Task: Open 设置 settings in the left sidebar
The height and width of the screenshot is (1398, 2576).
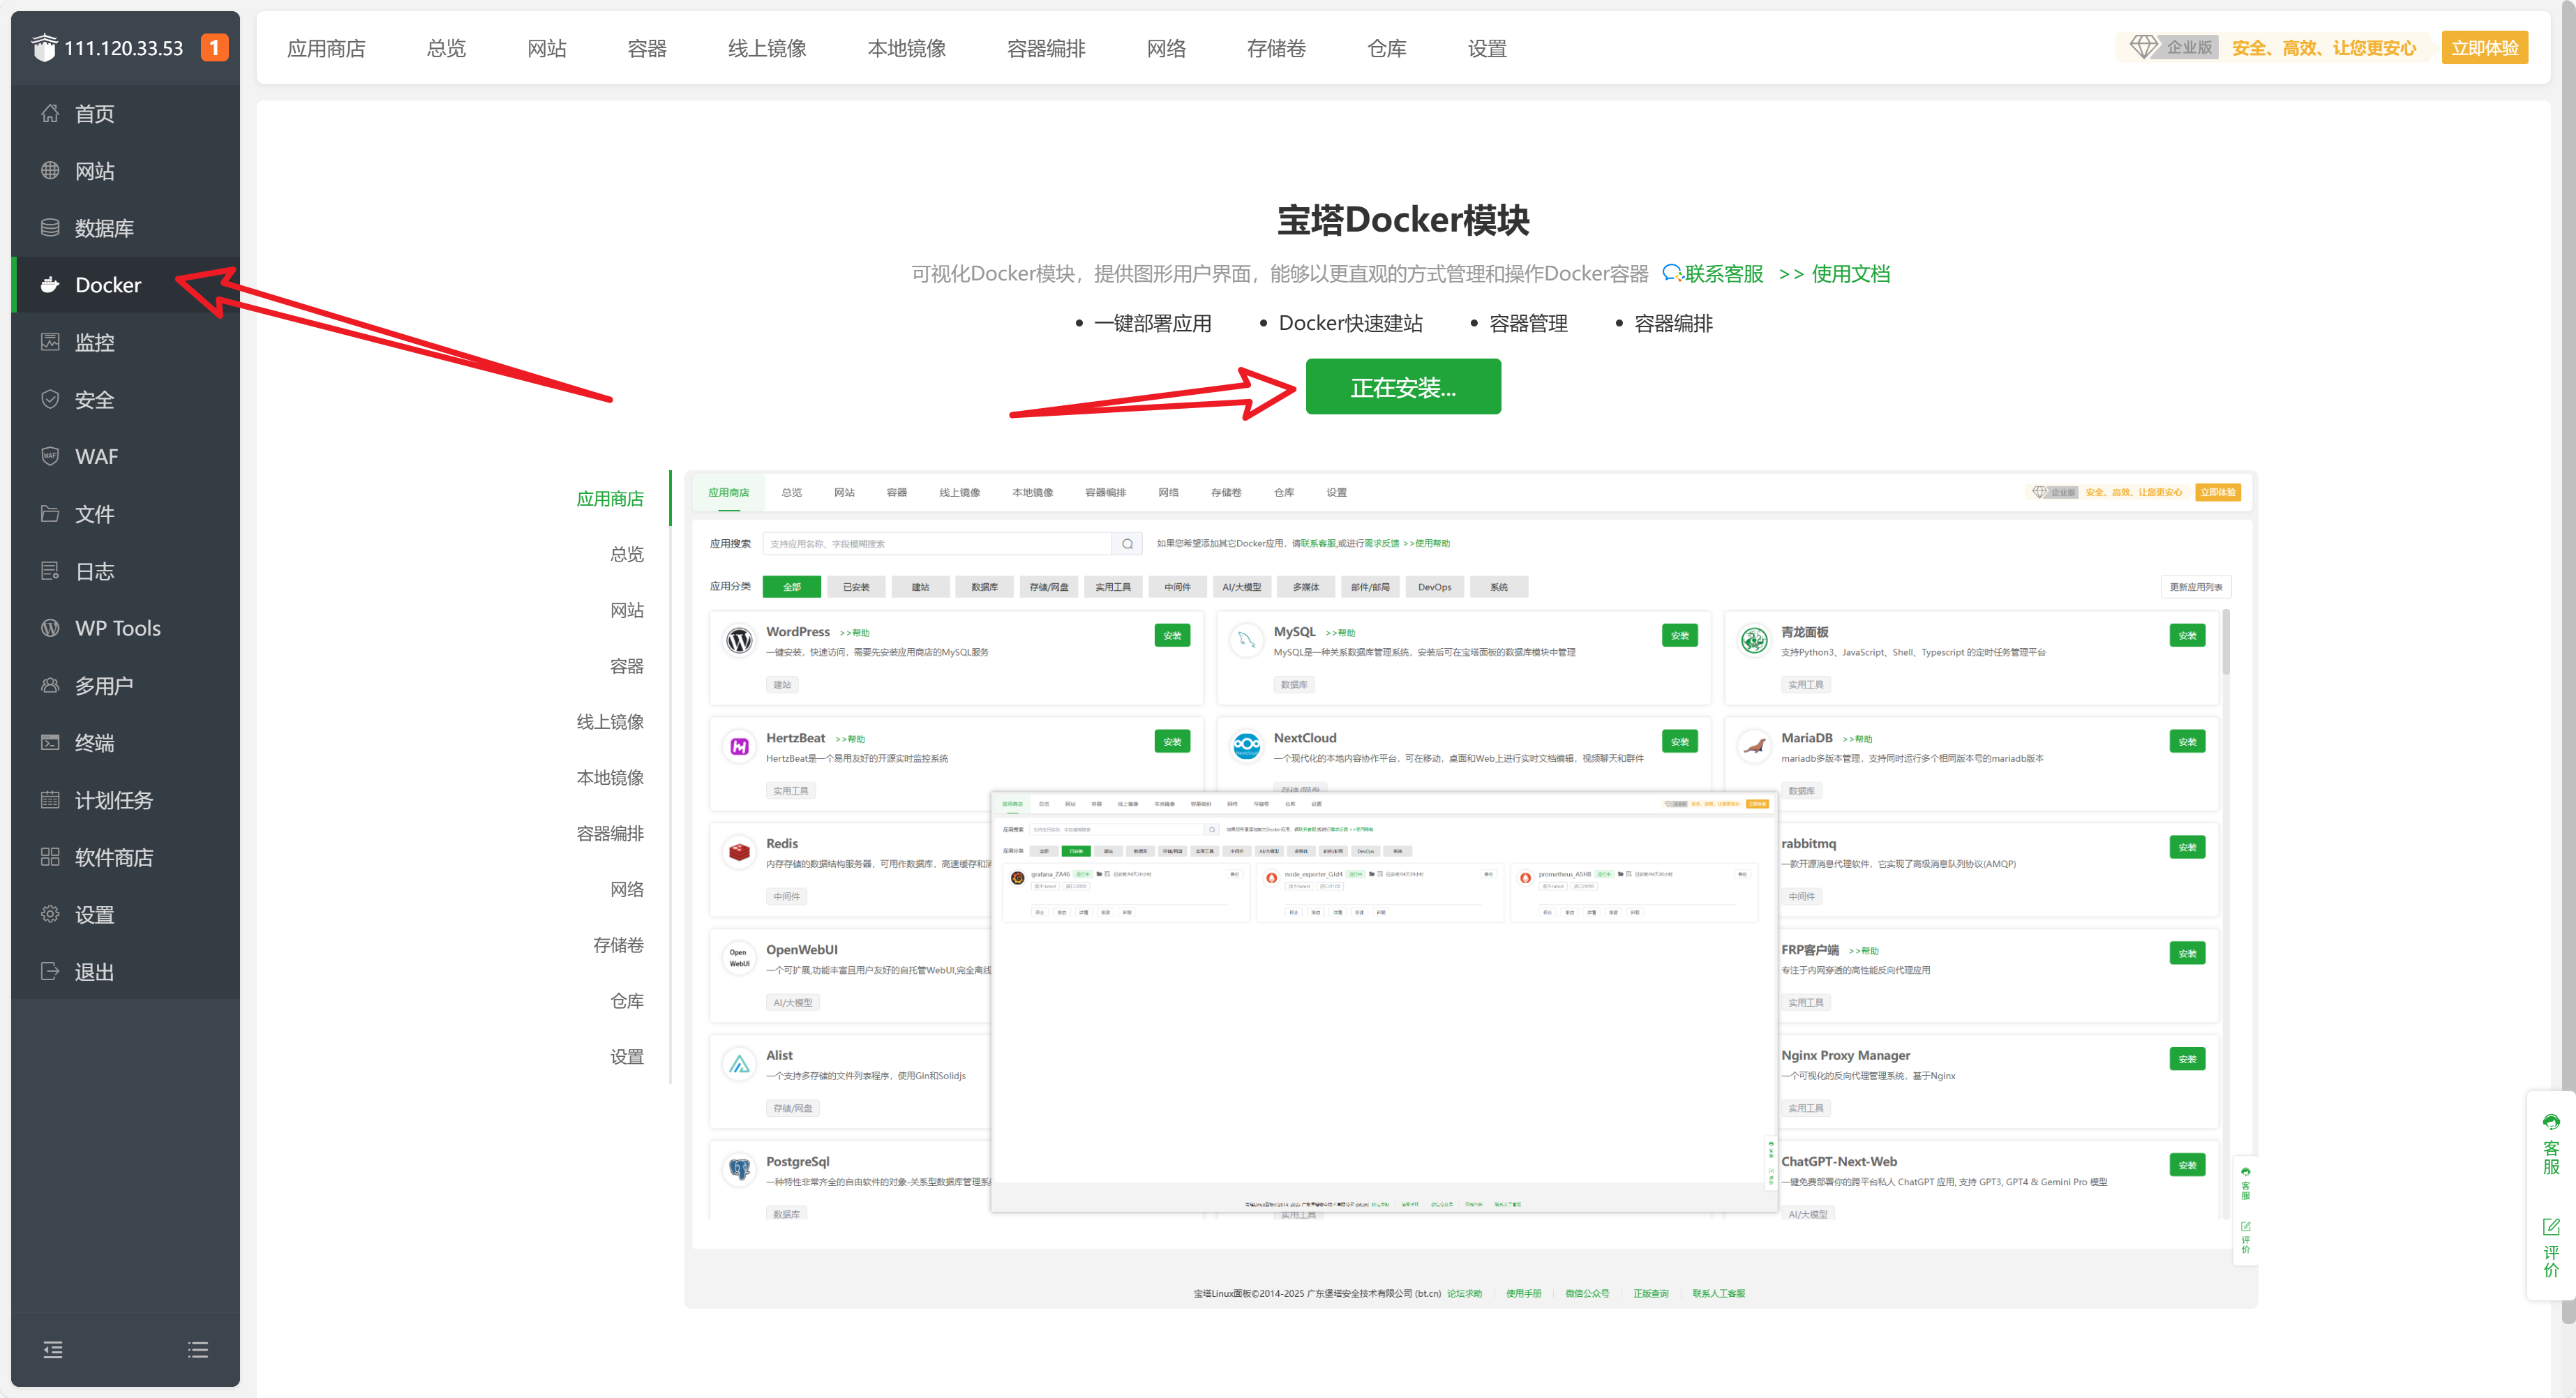Action: [x=125, y=915]
